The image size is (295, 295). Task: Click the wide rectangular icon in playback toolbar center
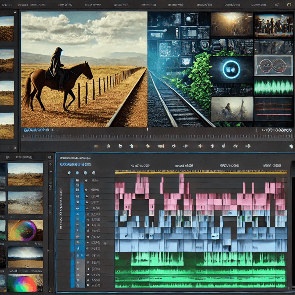(x=161, y=146)
